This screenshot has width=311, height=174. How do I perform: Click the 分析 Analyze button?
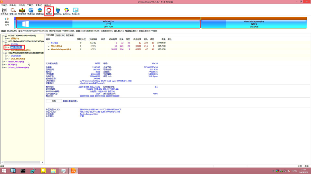tap(54, 101)
